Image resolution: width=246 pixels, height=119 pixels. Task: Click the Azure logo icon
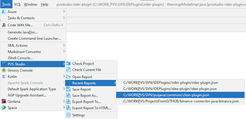click(4, 12)
